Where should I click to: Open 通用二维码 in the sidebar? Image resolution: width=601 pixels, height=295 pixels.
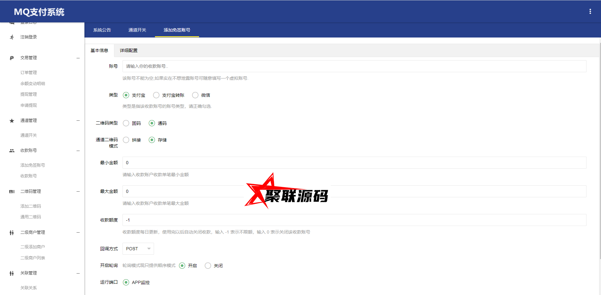(x=31, y=217)
